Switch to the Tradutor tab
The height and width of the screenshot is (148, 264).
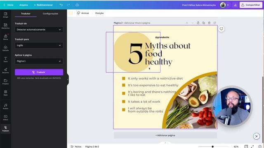(26, 14)
